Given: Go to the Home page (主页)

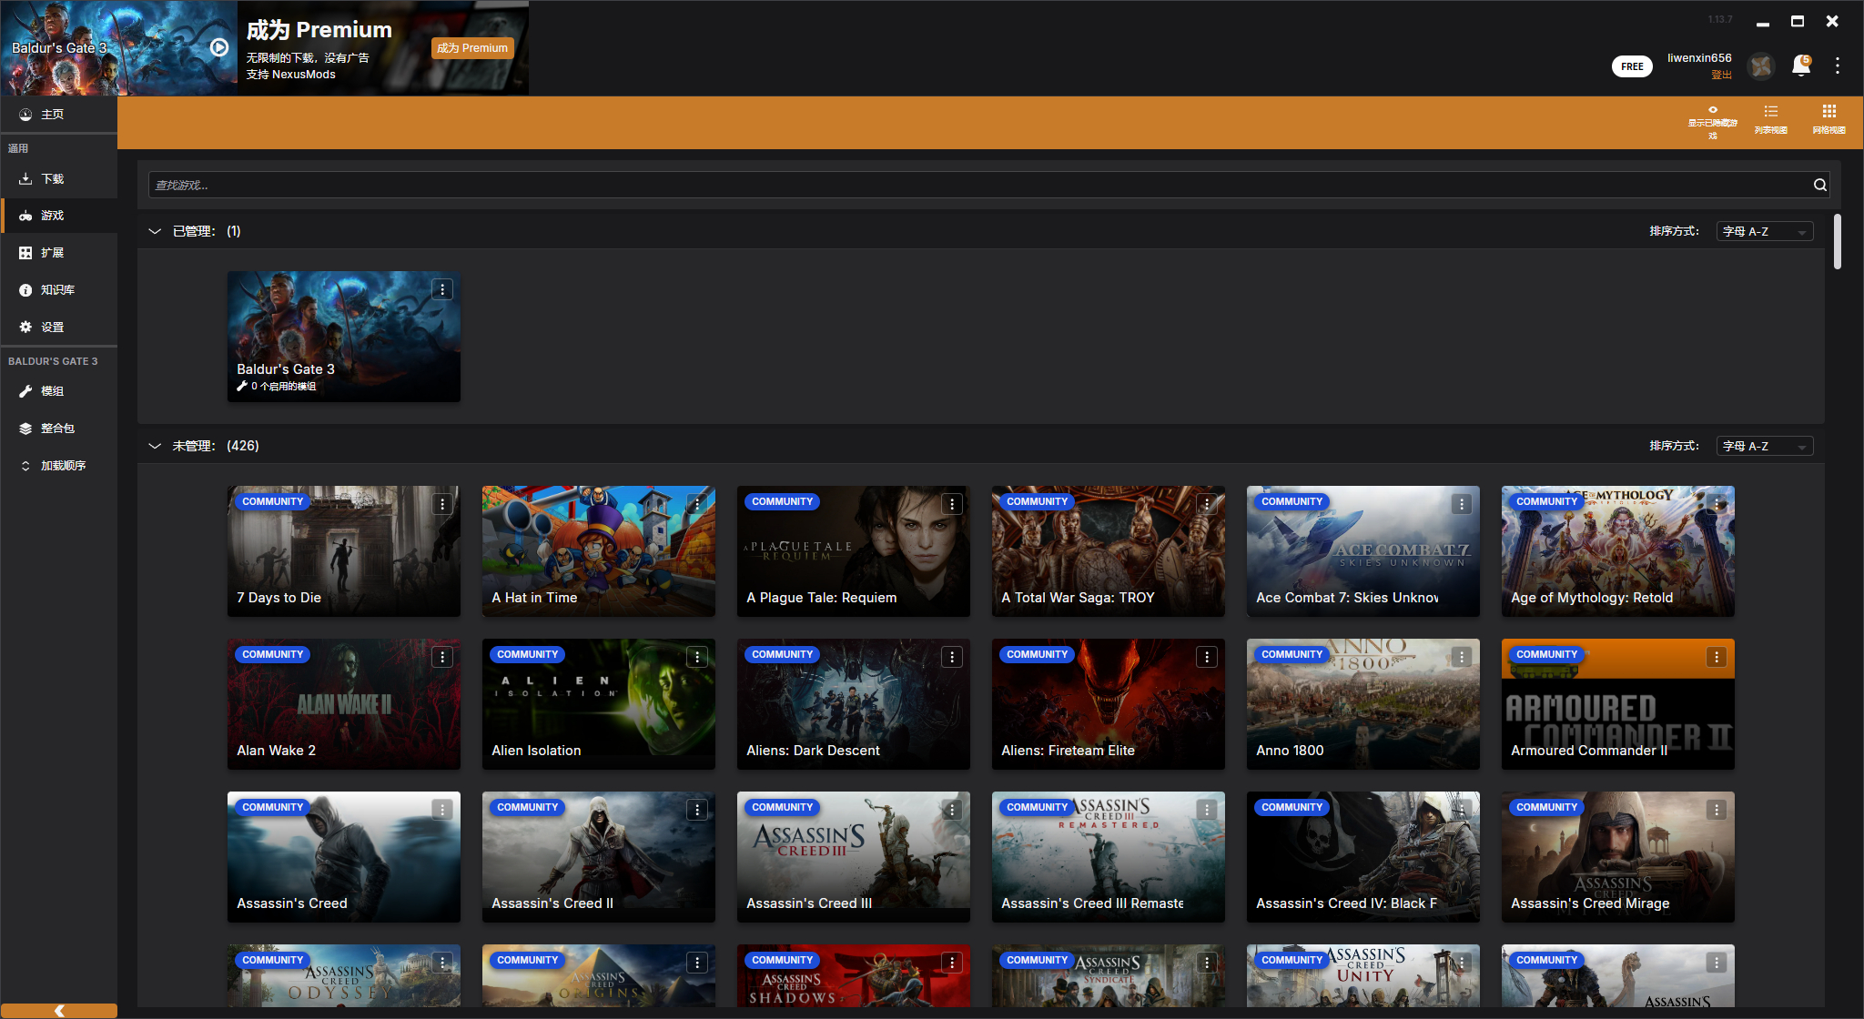Looking at the screenshot, I should click(x=58, y=114).
